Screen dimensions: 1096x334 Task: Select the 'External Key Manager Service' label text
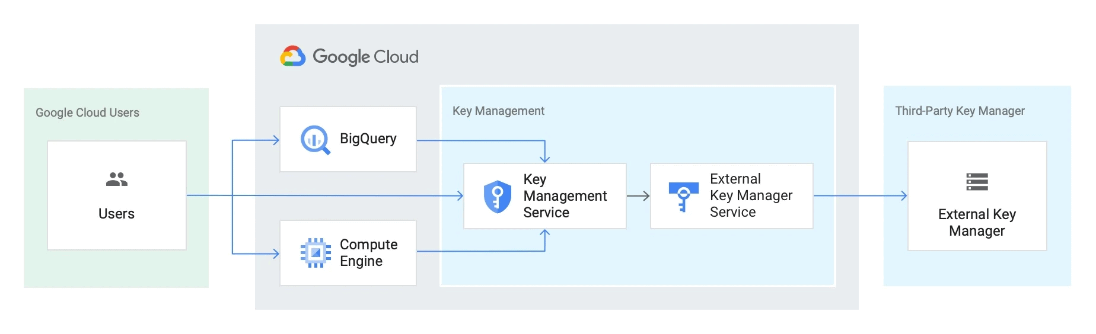(751, 195)
